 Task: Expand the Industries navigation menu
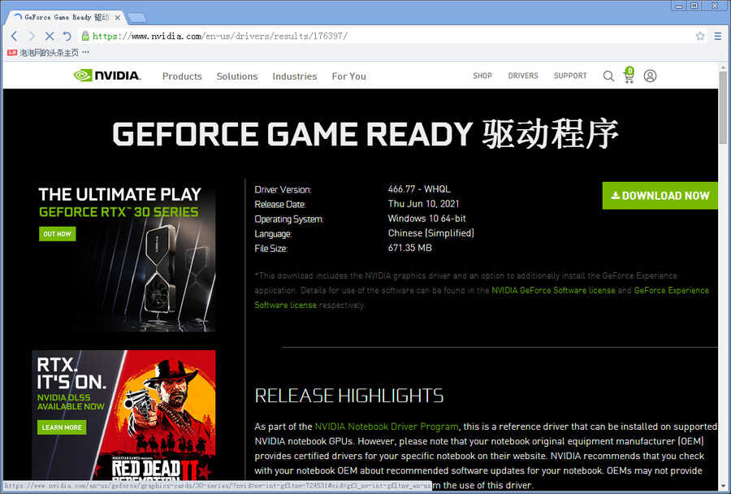point(294,76)
